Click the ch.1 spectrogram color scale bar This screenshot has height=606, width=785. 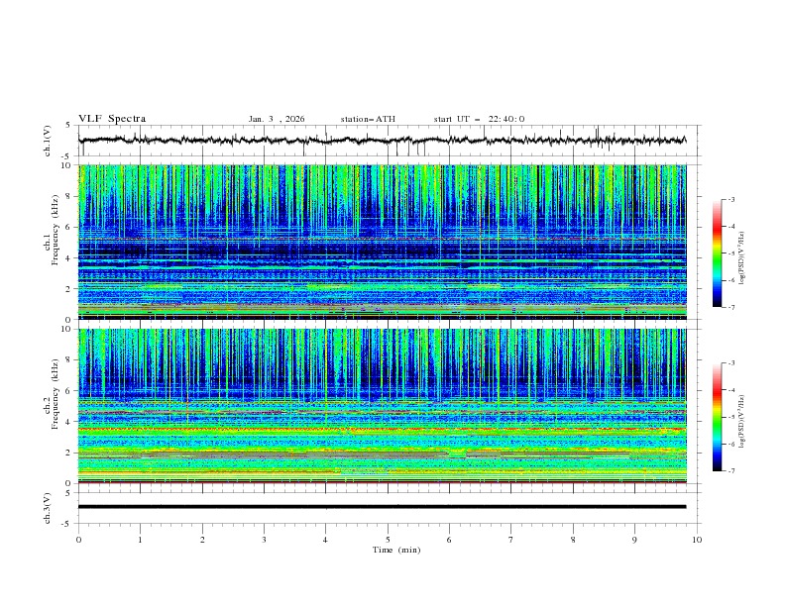coord(717,252)
